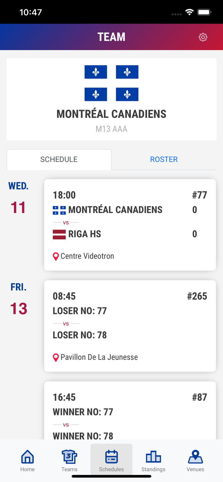Tap the Pavillon De La Jeunesse venue link
223x482 pixels.
pos(99,357)
